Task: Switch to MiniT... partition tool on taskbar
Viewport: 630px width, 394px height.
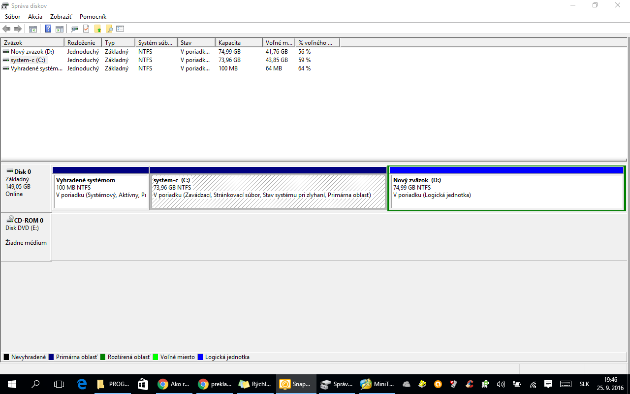Action: click(x=378, y=384)
